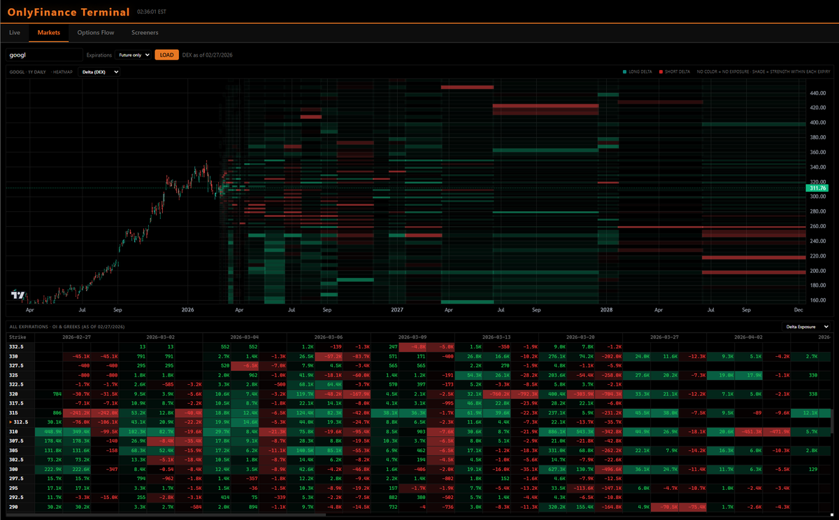Click the 400.4K cell in table
Image resolution: width=839 pixels, height=520 pixels.
552,394
